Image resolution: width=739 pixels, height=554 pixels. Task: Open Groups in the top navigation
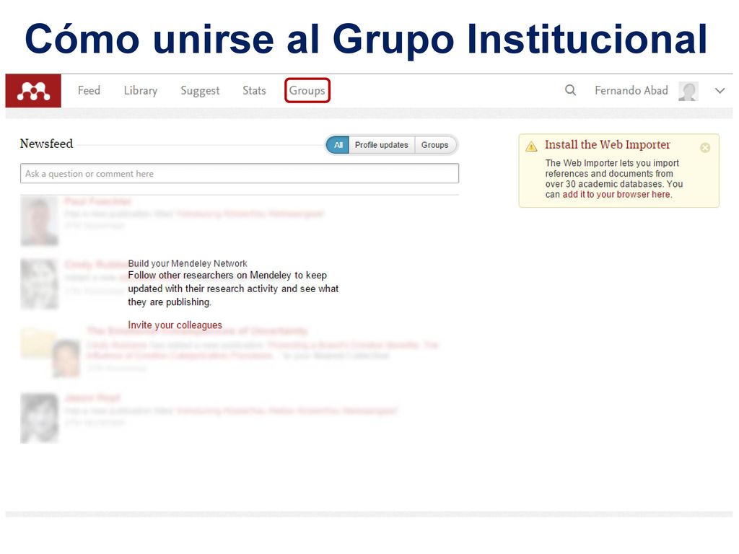307,90
